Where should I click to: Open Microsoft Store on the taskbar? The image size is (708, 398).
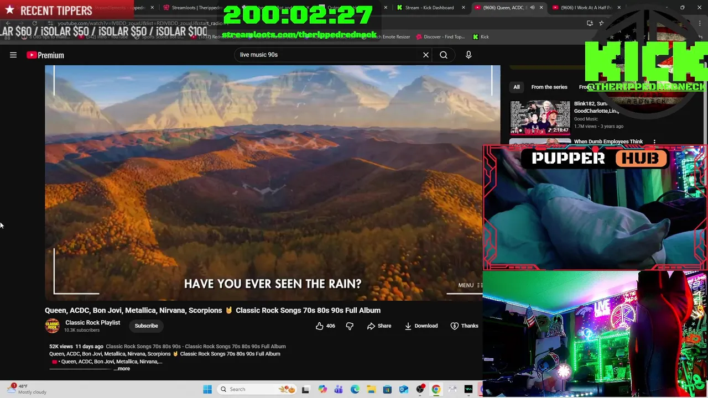(387, 389)
